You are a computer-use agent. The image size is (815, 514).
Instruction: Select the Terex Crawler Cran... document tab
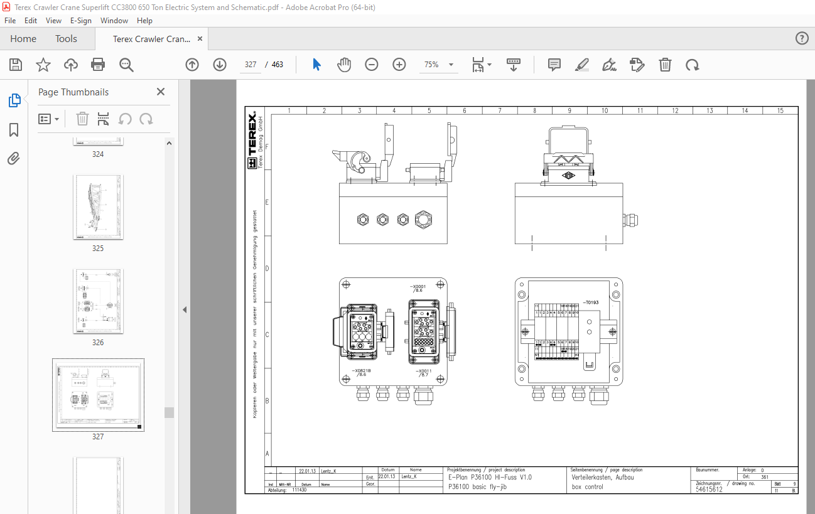tap(151, 39)
